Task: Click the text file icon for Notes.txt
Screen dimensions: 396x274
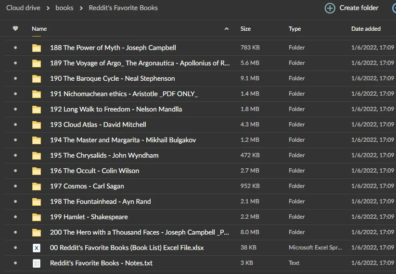Action: coord(37,263)
